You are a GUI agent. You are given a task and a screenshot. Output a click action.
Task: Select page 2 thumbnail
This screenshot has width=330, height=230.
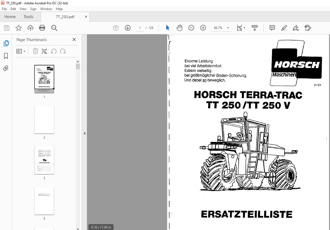coord(44,119)
